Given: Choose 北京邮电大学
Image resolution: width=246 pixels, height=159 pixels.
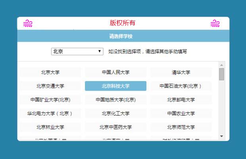Looking at the screenshot, I should (x=181, y=100).
